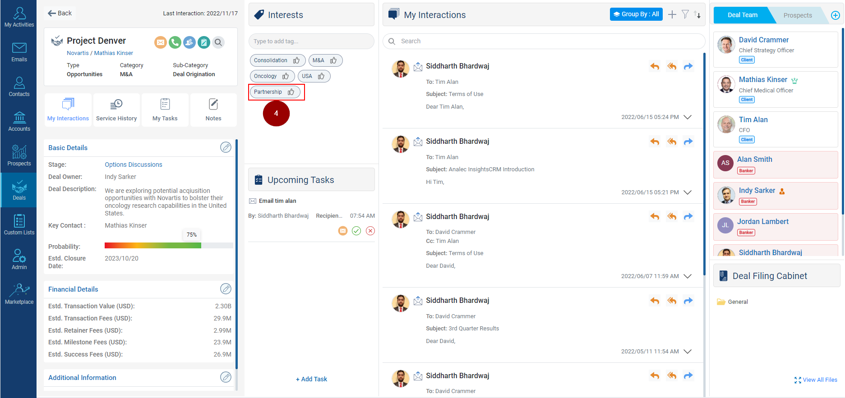Open Indy Sarker's deal team card

(x=776, y=196)
